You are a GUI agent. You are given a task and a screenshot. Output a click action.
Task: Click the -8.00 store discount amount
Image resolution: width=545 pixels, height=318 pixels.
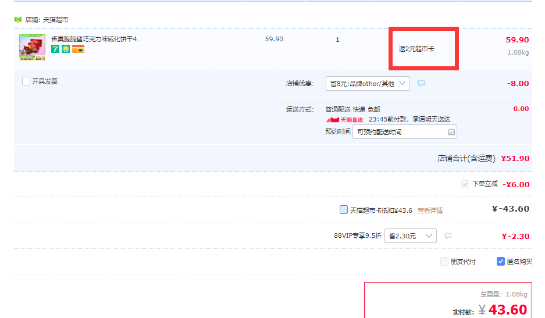click(518, 83)
